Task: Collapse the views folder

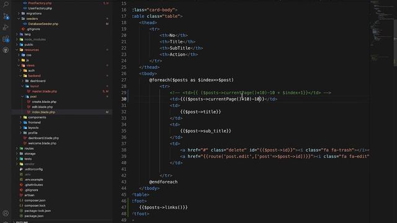Action: [19, 65]
